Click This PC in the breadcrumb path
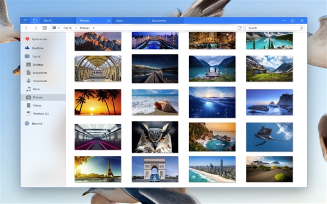 point(68,28)
